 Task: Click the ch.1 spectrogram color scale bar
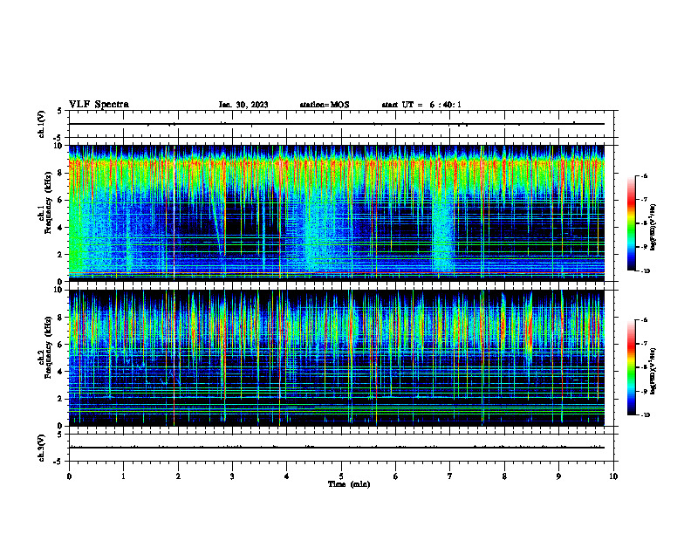click(x=632, y=223)
